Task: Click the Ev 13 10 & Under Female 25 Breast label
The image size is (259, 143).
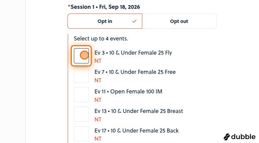Action: pos(139,111)
